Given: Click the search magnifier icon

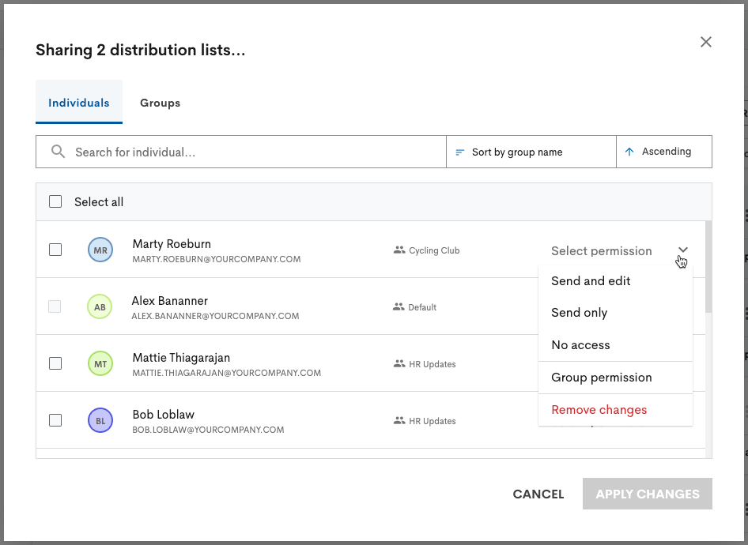Looking at the screenshot, I should [59, 152].
